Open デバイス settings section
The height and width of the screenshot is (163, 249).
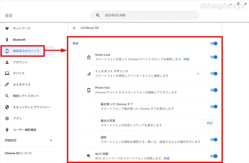19,73
